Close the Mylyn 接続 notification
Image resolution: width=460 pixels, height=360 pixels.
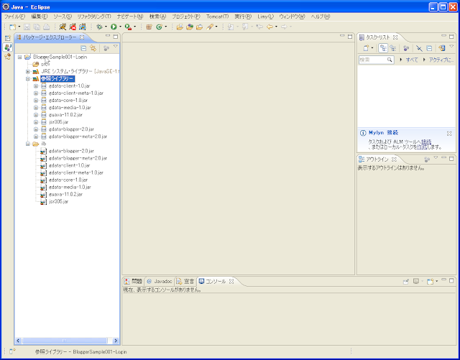pos(449,134)
